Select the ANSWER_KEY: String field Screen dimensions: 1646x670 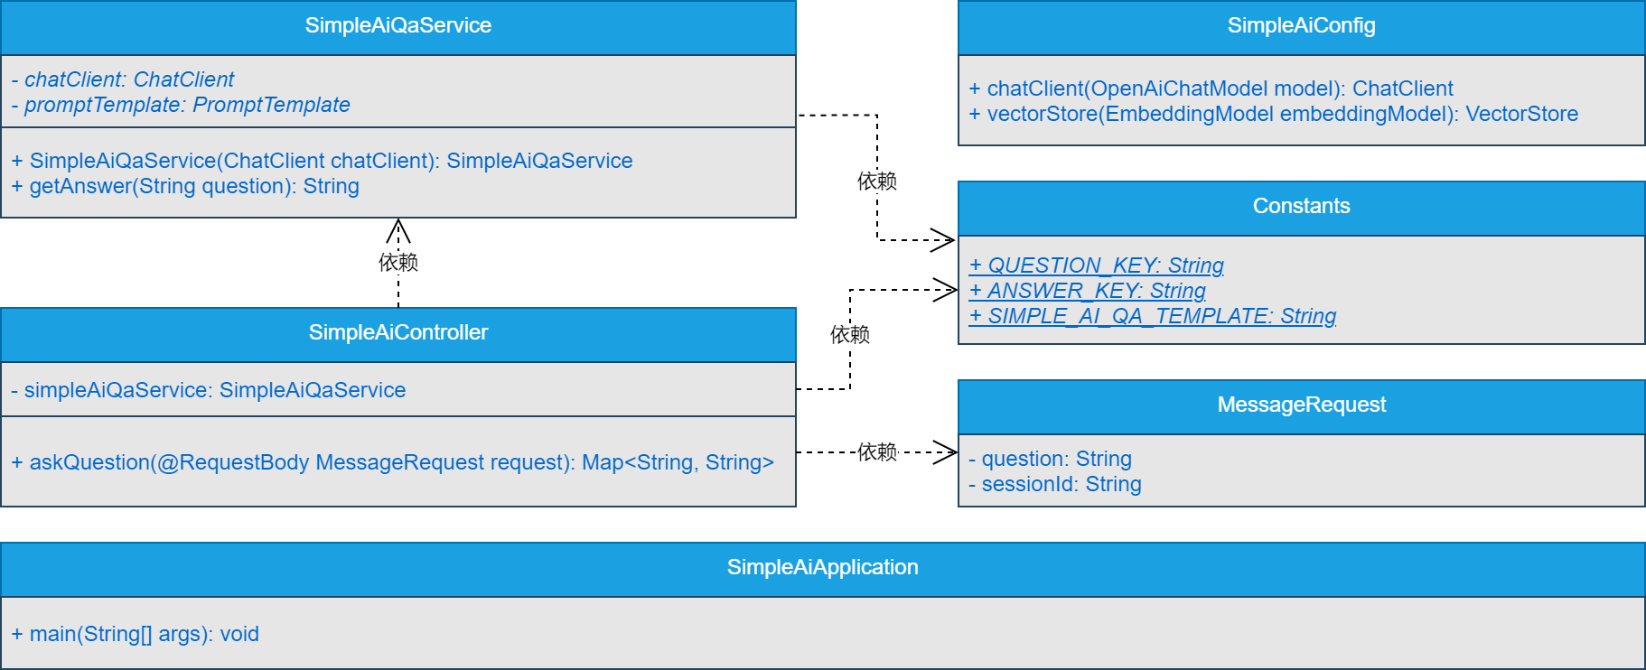[1088, 291]
